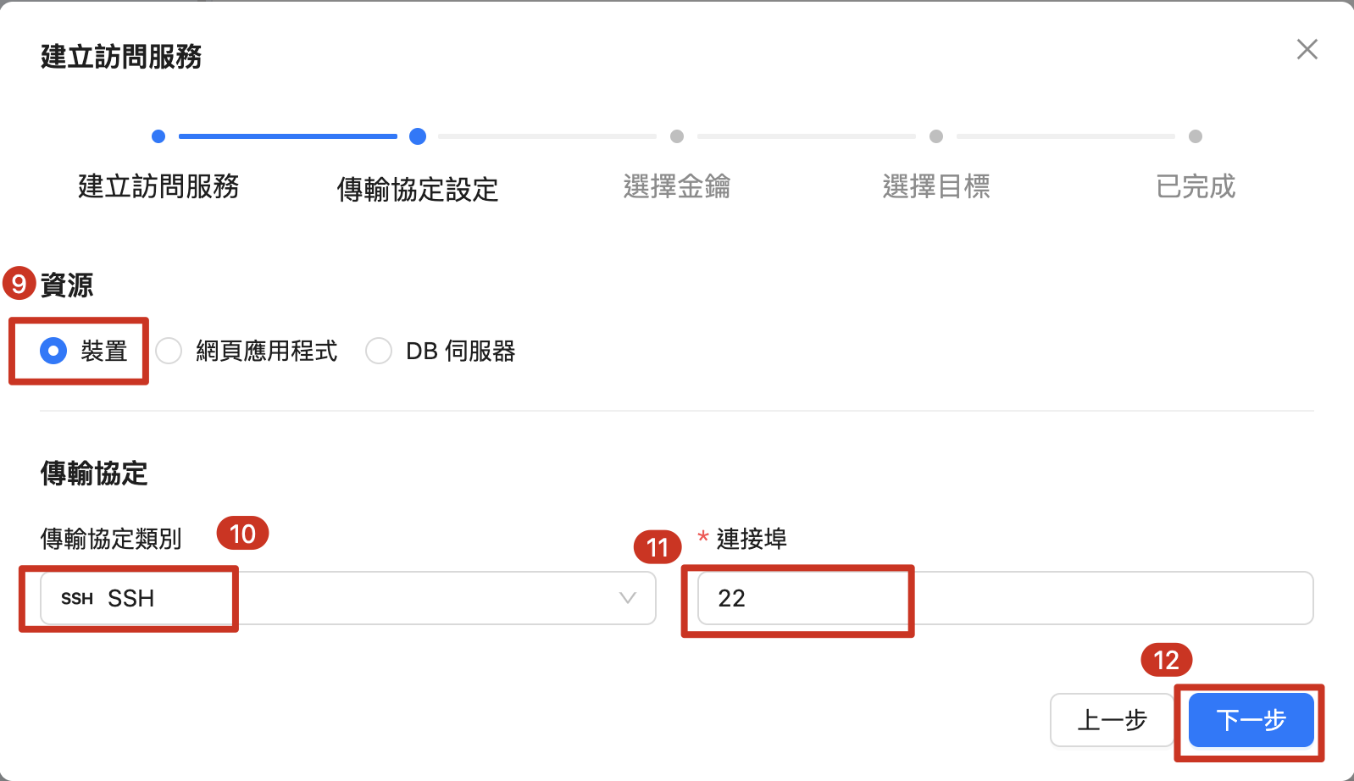Image resolution: width=1354 pixels, height=781 pixels.
Task: Click the first step progress dot
Action: (x=158, y=136)
